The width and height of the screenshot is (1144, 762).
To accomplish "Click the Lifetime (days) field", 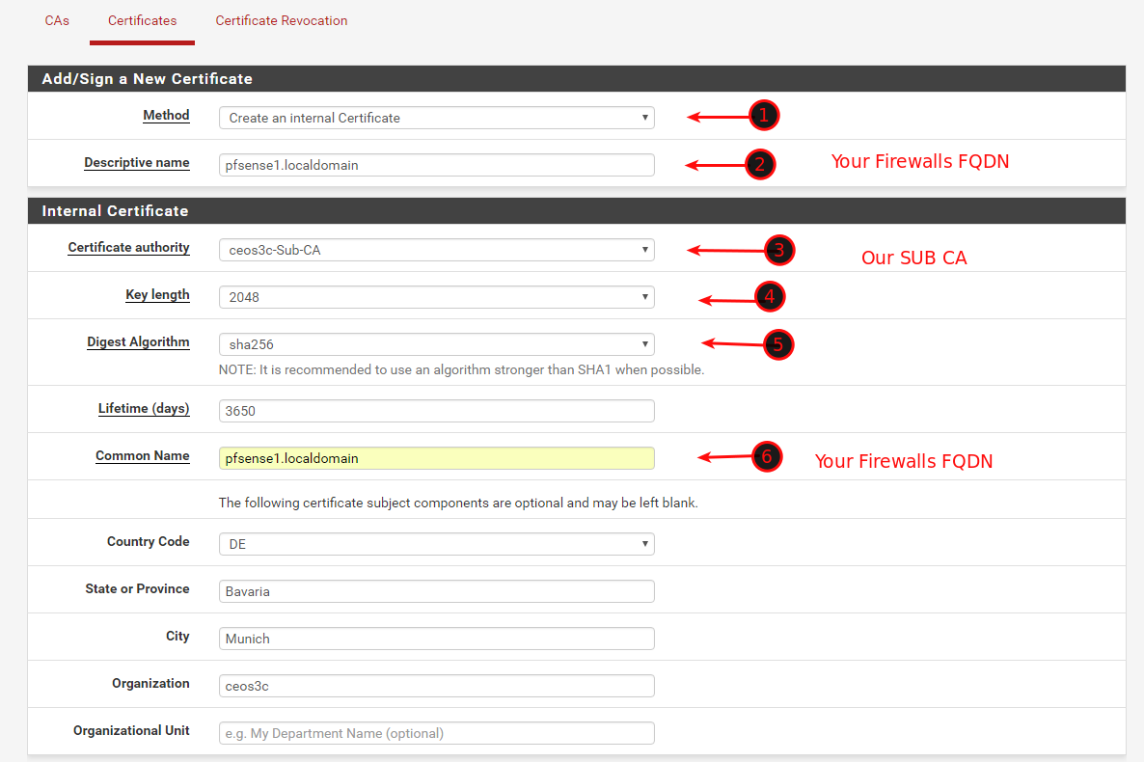I will [436, 411].
